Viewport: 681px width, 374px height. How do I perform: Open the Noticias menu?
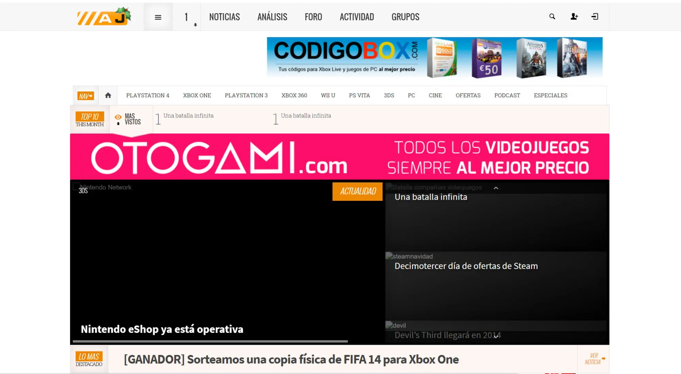click(224, 17)
